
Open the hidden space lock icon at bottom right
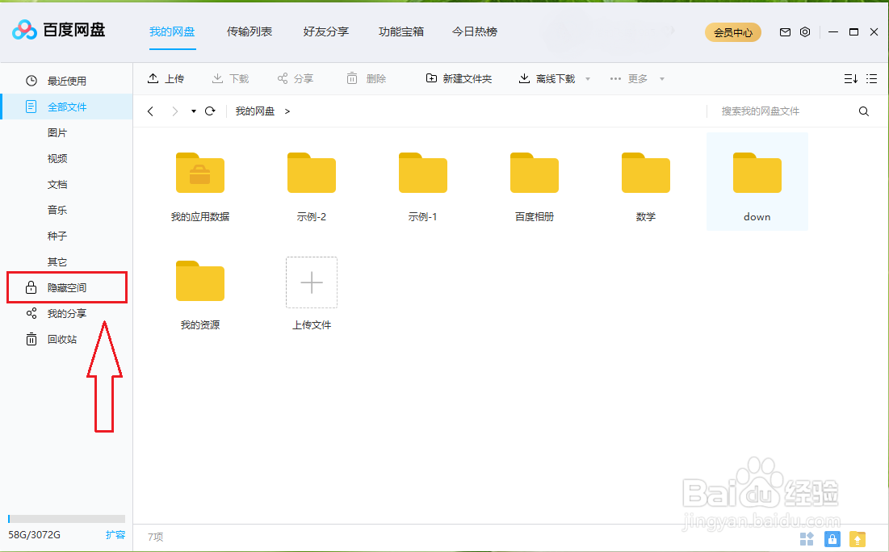(832, 538)
